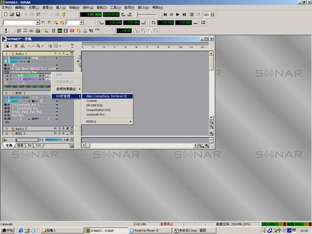The height and width of the screenshot is (234, 312).
Task: Select DR-008 DXi2 synth
Action: click(x=107, y=106)
